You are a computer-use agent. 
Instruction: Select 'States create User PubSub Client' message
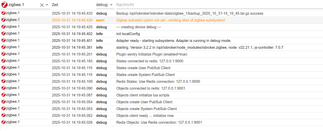click(143, 68)
